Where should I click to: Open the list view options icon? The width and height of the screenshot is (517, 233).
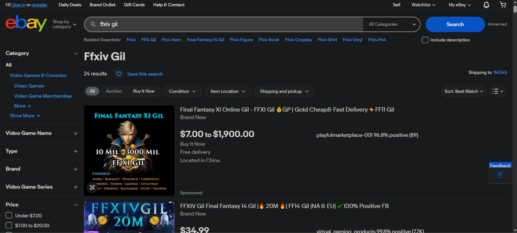pos(498,91)
